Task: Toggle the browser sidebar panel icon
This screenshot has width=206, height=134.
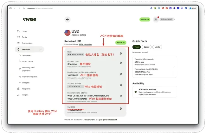Action: pos(10,8)
